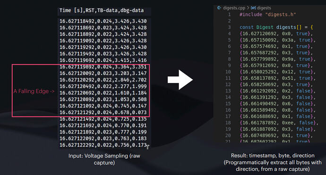Click code entry {16.657574692, 0x1, true}
The image size is (326, 175).
click(x=276, y=46)
